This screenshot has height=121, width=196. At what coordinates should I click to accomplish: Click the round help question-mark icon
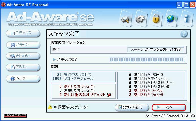pos(184,34)
